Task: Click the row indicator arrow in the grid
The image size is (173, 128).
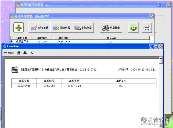Action: (12, 41)
